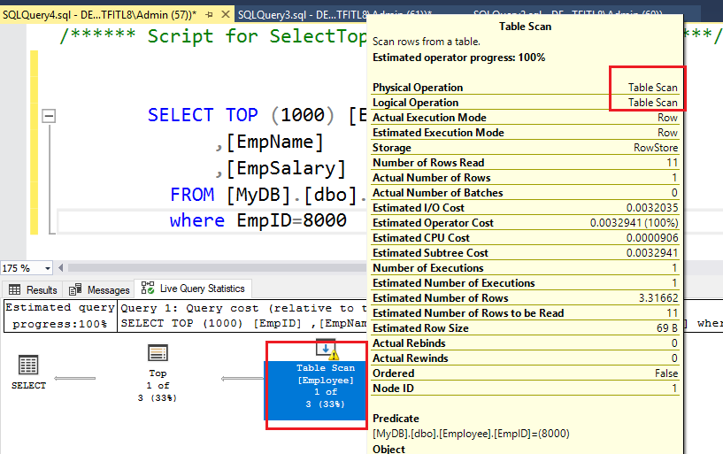This screenshot has height=454, width=723.
Task: Click the Live Query Statistics icon
Action: [148, 289]
